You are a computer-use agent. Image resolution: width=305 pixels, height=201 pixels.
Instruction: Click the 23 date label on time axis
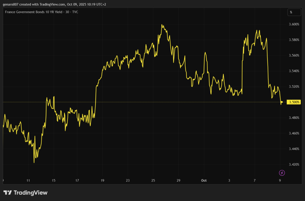pos(128,180)
